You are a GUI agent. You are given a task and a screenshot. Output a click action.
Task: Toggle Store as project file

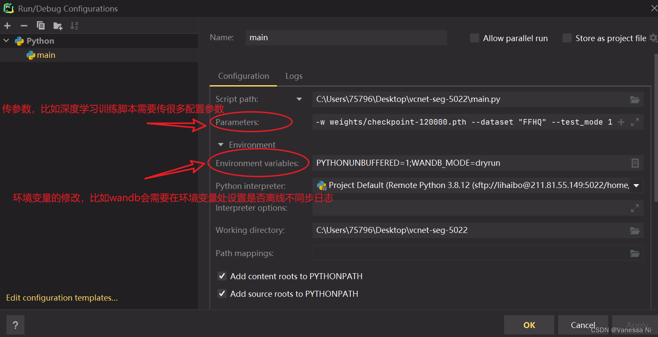(567, 38)
